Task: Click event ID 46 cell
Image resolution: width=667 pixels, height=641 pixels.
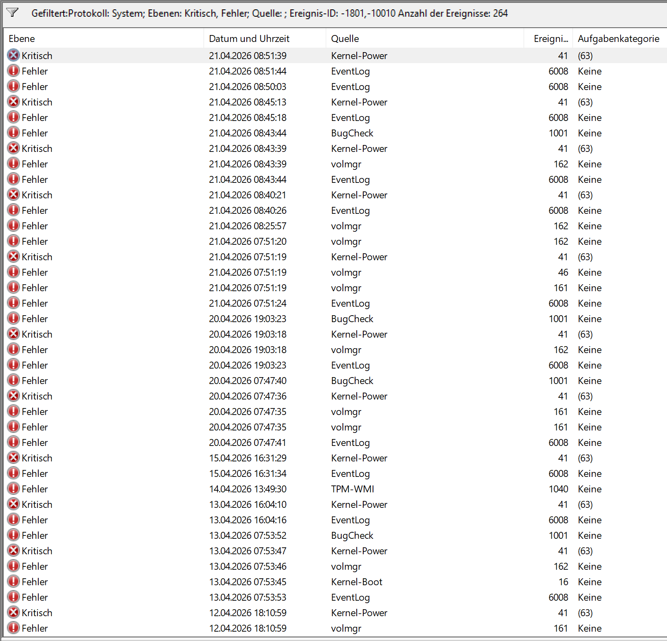Action: coord(563,272)
